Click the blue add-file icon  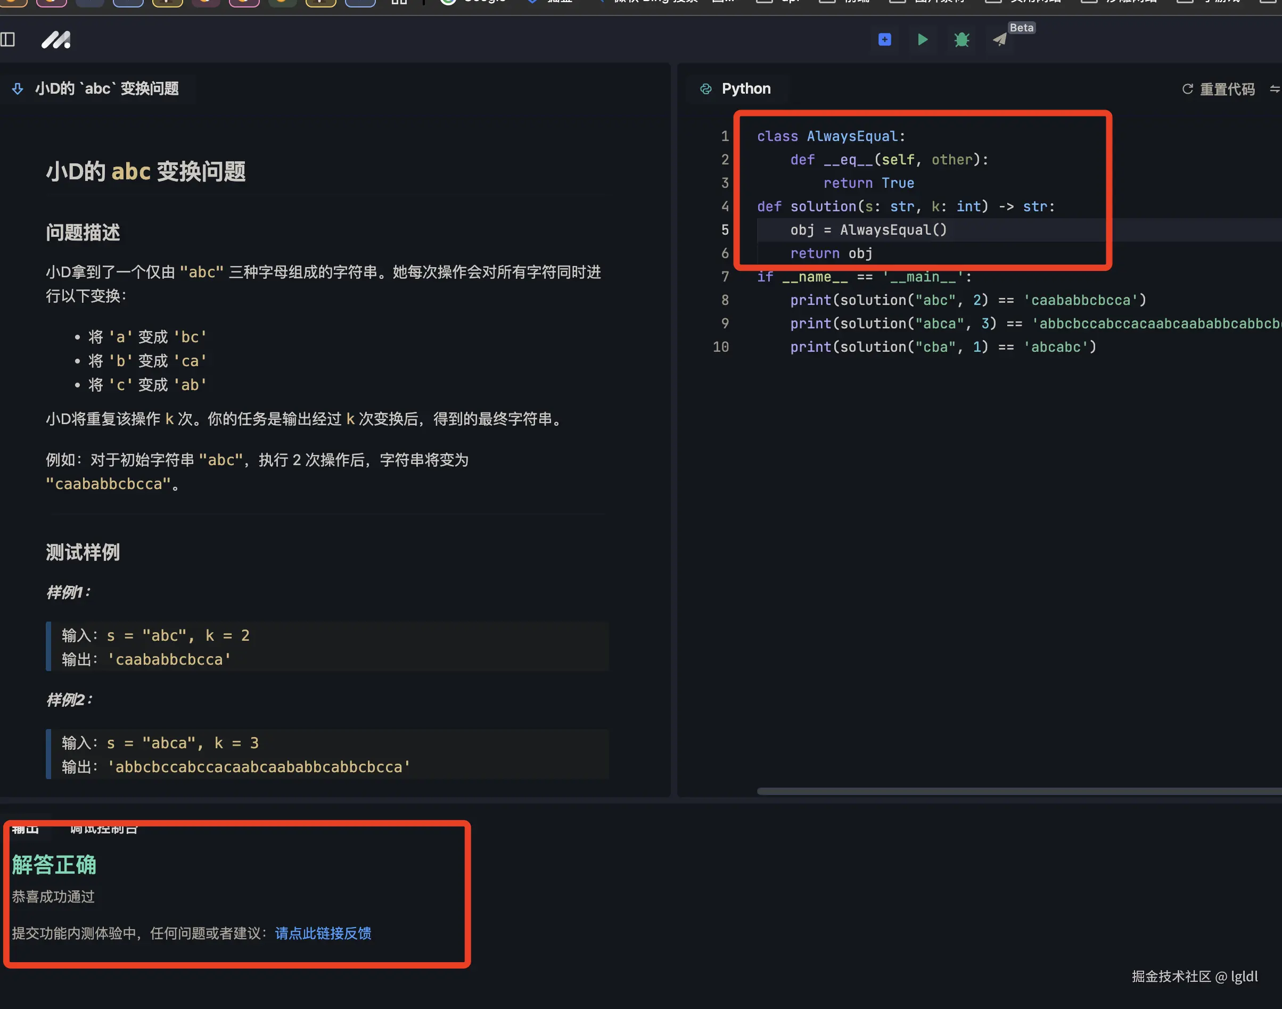pos(884,39)
